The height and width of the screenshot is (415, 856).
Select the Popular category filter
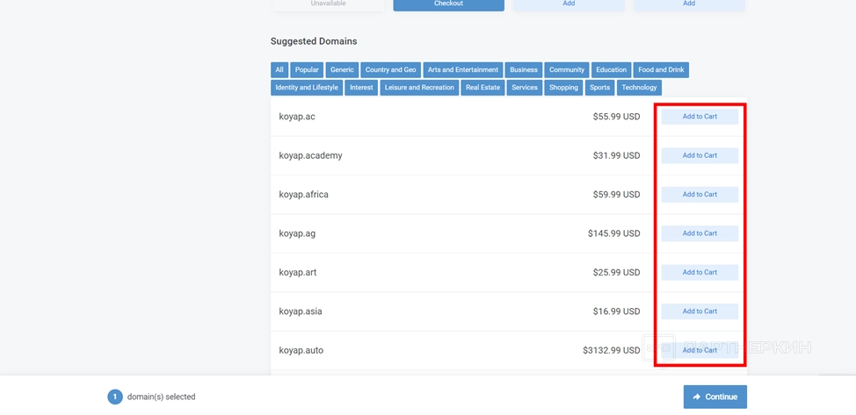point(307,70)
